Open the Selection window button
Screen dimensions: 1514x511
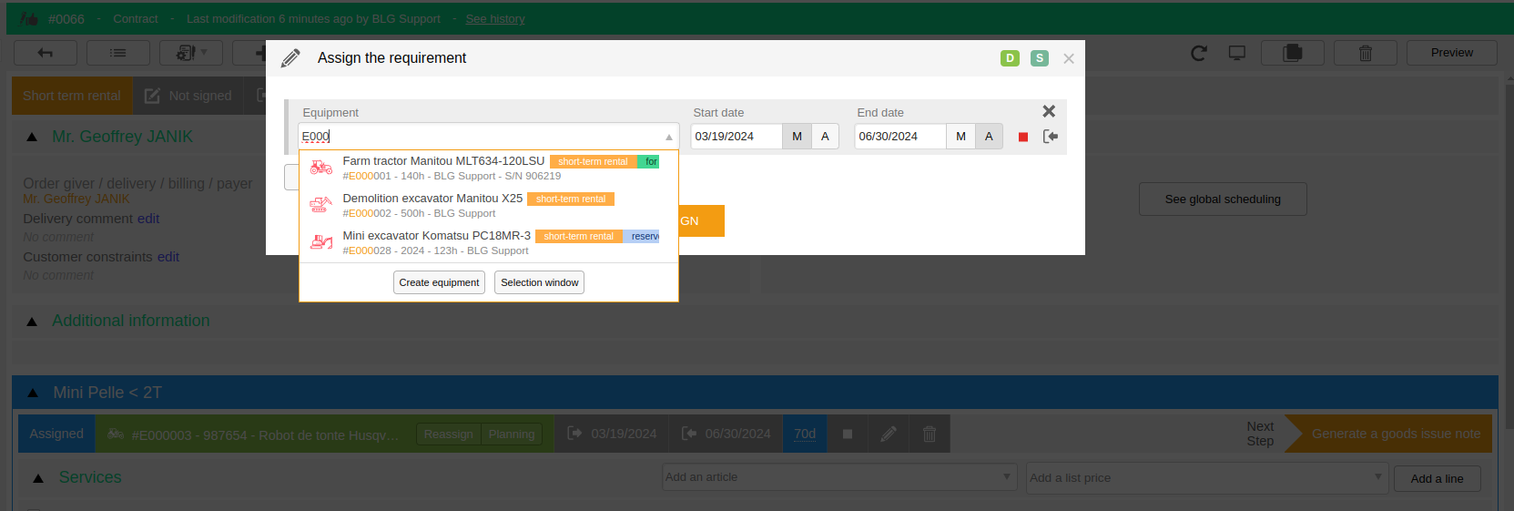539,282
